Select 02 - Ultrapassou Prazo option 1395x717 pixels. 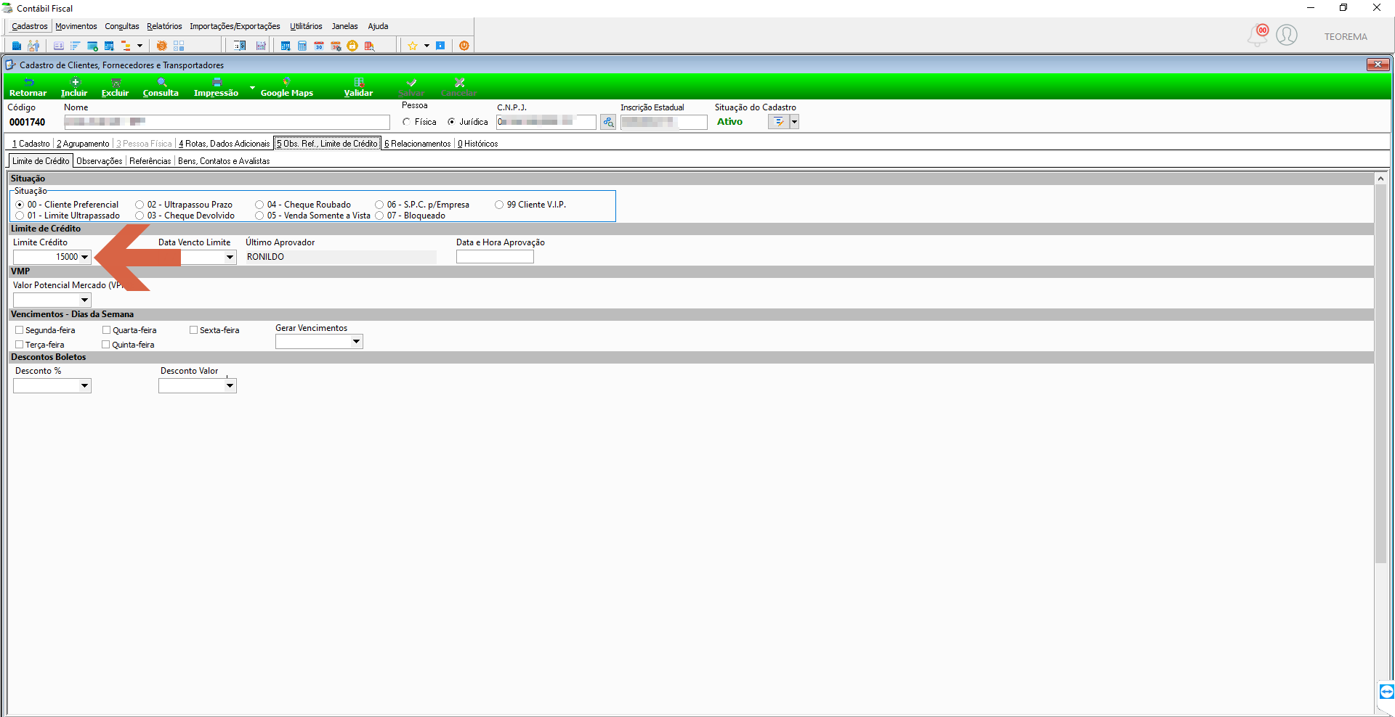point(139,205)
